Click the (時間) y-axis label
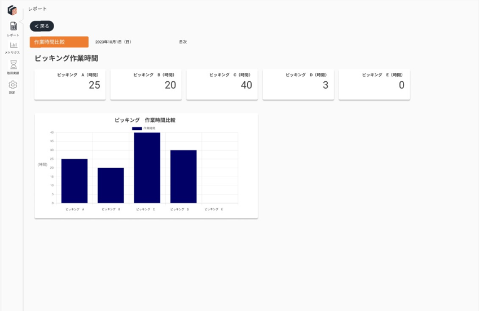This screenshot has height=311, width=479. (x=42, y=164)
